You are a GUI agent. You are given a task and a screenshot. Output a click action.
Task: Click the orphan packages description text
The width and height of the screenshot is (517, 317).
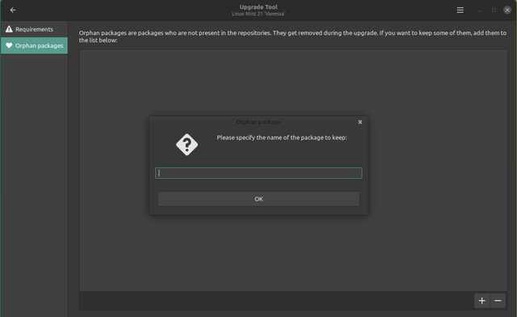(x=292, y=36)
